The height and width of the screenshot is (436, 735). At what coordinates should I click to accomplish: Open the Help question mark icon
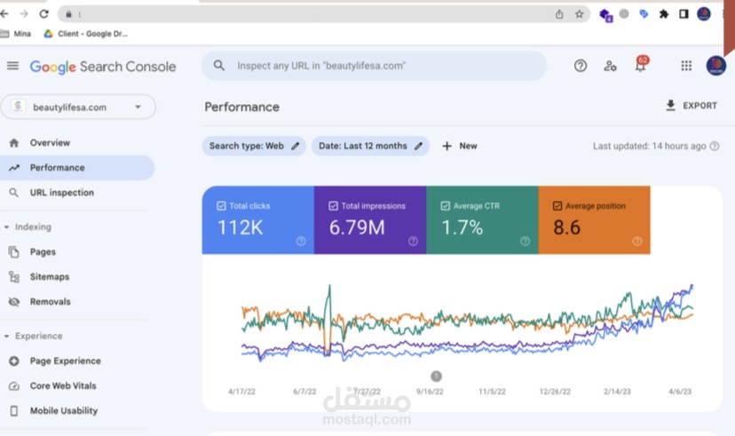pos(581,66)
